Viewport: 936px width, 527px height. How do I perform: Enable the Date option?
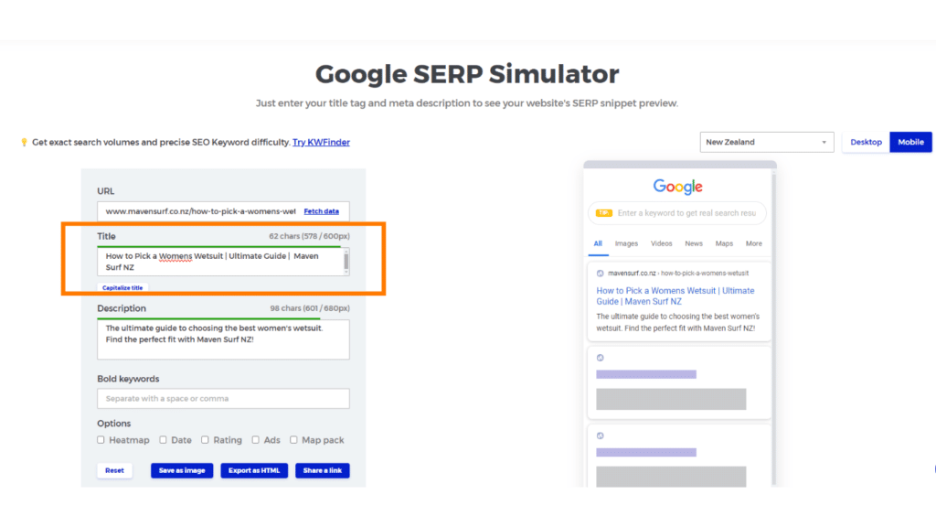163,440
